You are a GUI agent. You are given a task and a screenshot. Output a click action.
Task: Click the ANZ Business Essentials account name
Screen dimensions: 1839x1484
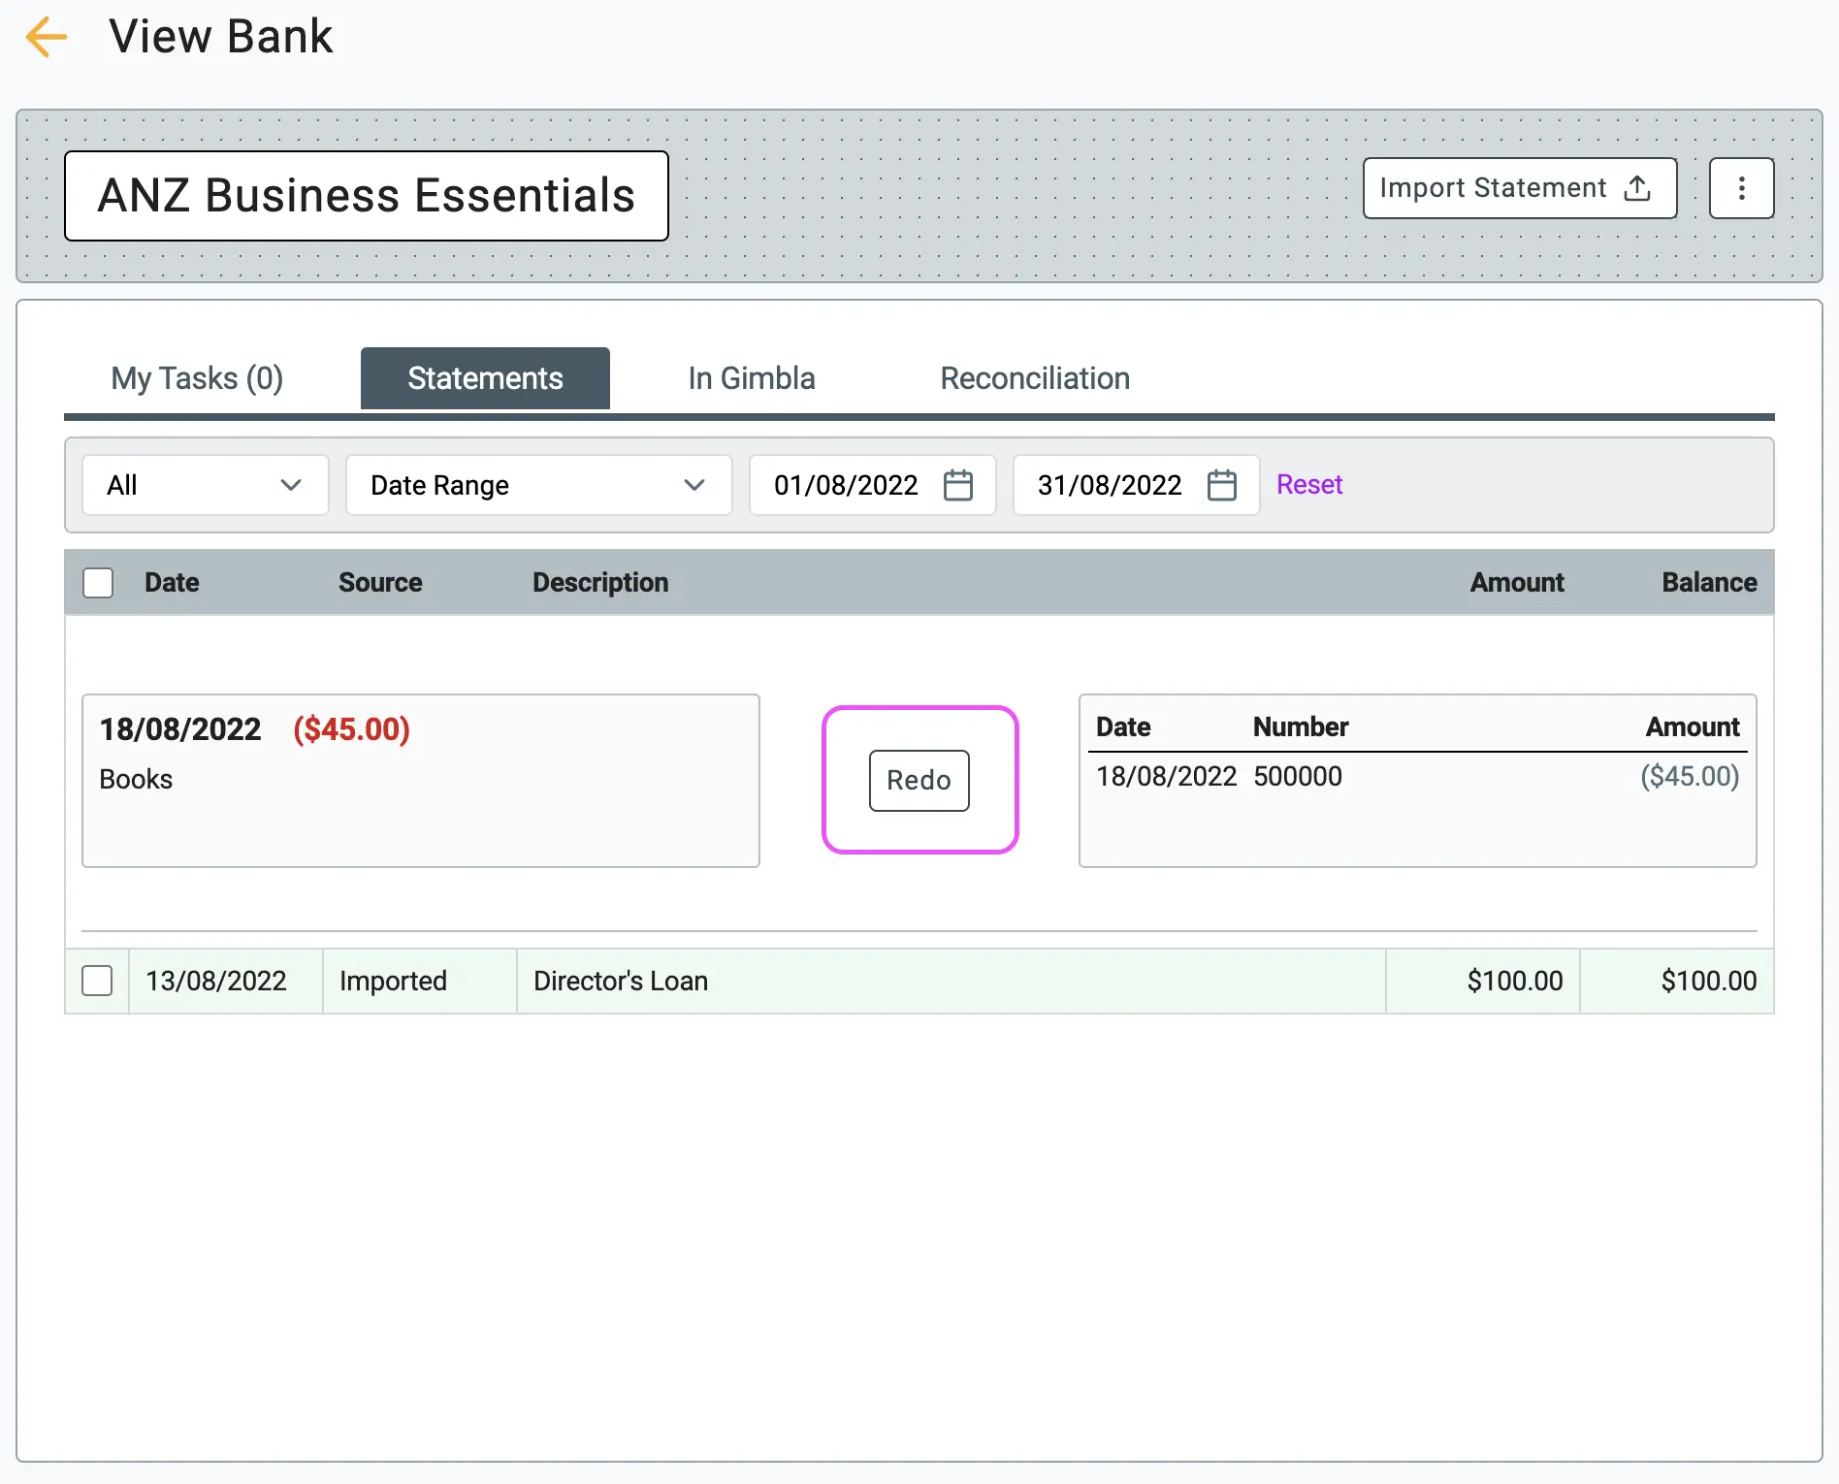coord(367,196)
